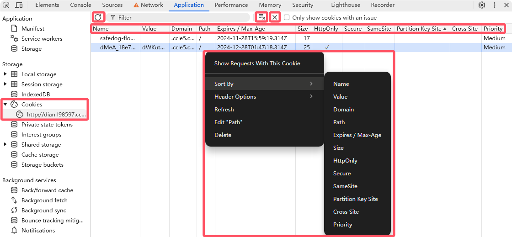512x237 pixels.
Task: Click the clear all cookies icon
Action: [261, 17]
